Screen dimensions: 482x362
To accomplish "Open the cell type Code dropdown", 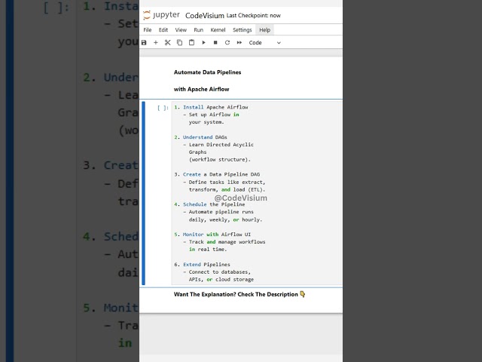I will coord(264,43).
